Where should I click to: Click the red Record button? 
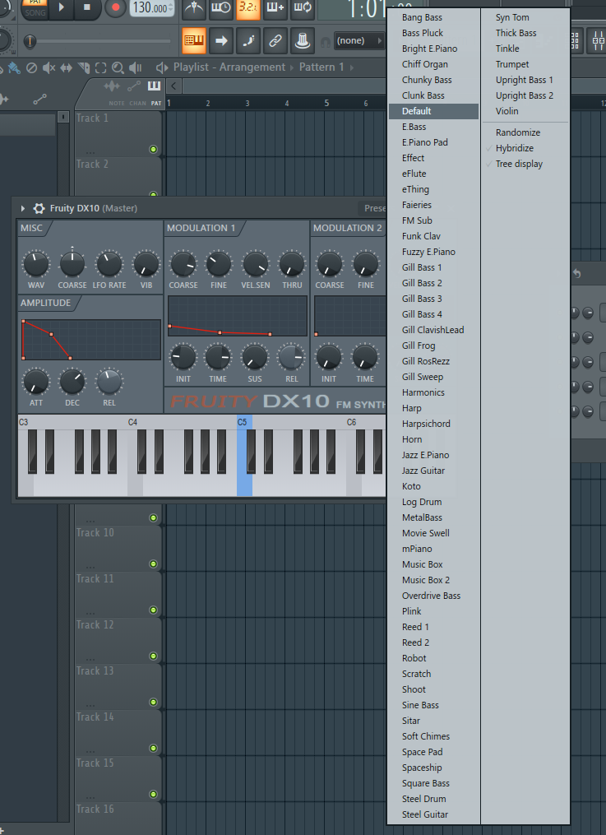click(x=115, y=7)
